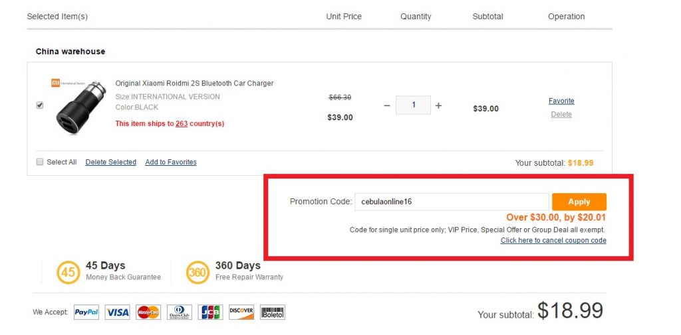This screenshot has width=681, height=335.
Task: Click the JCB card icon
Action: [x=210, y=312]
